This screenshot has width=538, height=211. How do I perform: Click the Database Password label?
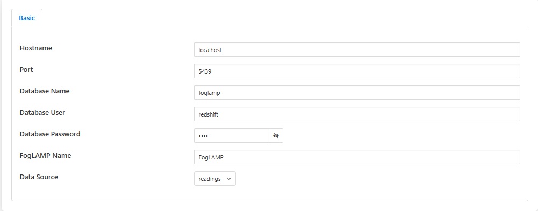50,134
